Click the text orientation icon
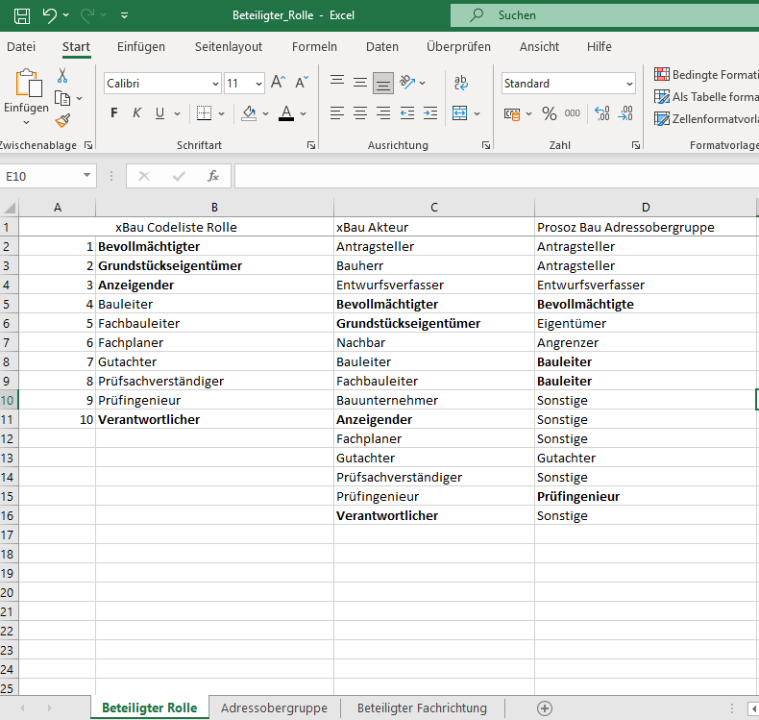Image resolution: width=759 pixels, height=720 pixels. pos(407,83)
